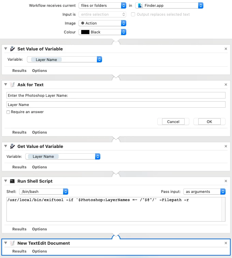This screenshot has width=232, height=258.
Task: Expand the New TextEdit Document action
Action: coord(5,243)
